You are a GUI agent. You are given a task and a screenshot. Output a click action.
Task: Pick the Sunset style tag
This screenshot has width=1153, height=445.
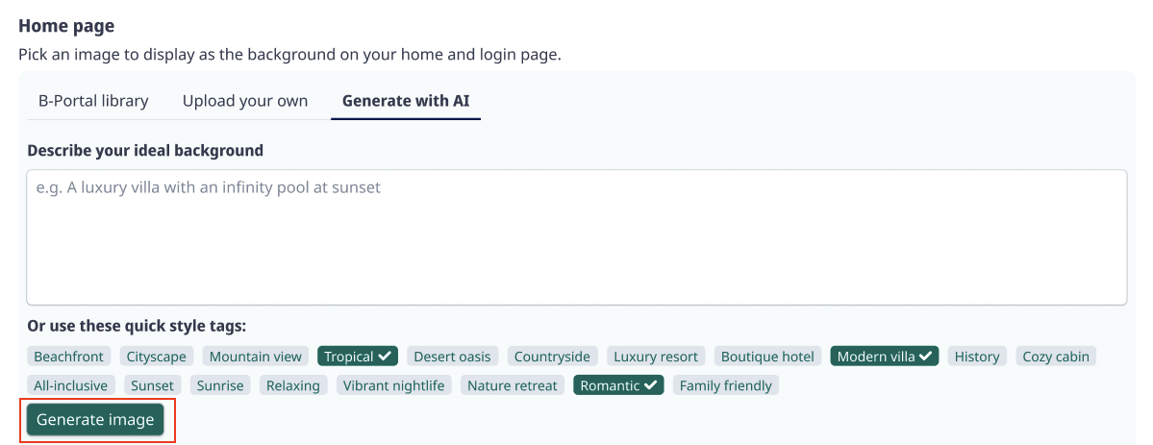click(x=153, y=385)
